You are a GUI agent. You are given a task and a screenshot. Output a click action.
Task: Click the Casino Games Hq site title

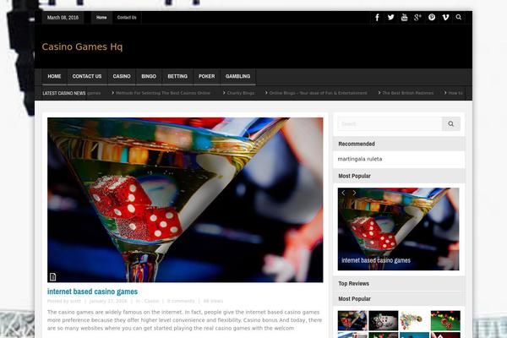point(82,47)
